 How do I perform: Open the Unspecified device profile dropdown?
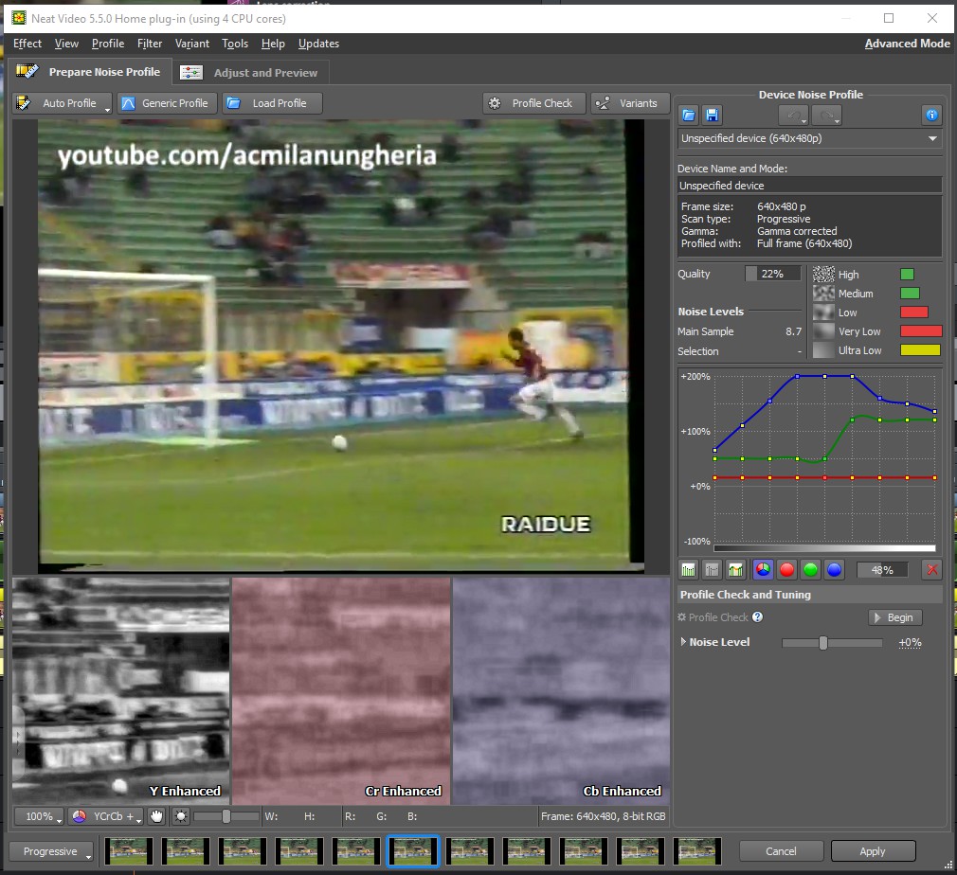[x=810, y=139]
